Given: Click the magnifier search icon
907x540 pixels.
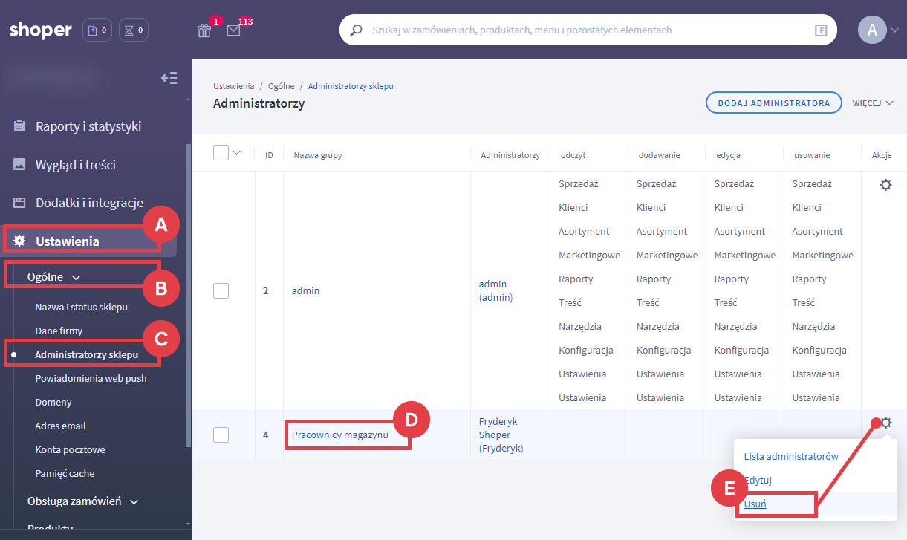Looking at the screenshot, I should tap(356, 30).
